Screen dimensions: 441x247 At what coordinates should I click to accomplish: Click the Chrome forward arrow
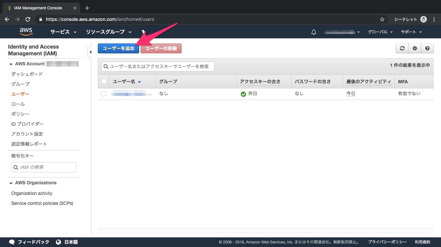point(17,19)
